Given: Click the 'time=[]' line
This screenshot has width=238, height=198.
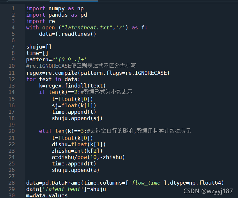Looking at the screenshot, I should pos(37,53).
